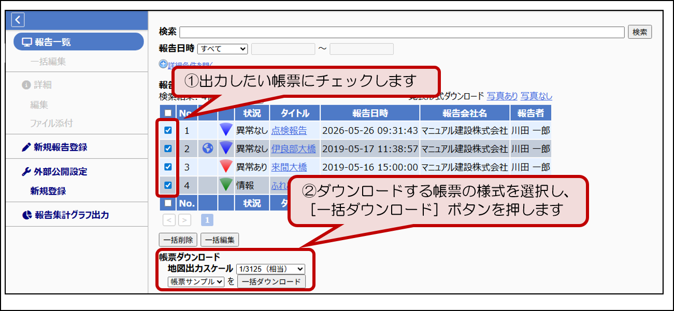Open the 帳票サンプル template dropdown

pos(196,282)
